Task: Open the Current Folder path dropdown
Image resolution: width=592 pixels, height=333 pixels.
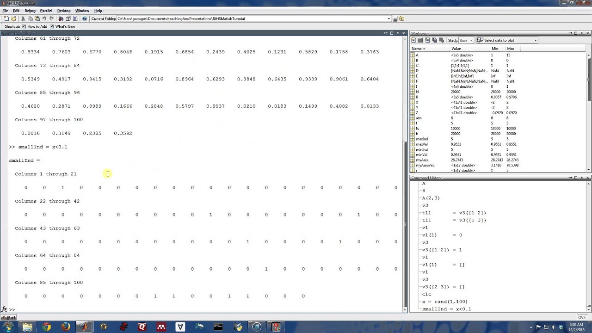Action: (x=389, y=18)
